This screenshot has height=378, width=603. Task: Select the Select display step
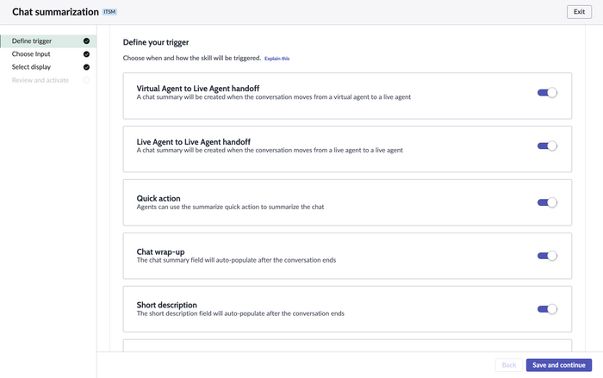tap(48, 67)
